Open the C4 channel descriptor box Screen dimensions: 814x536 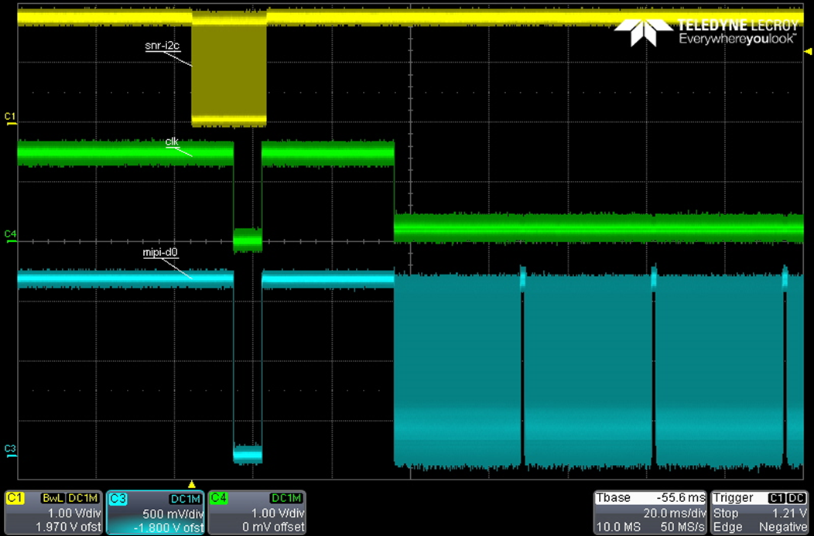257,512
